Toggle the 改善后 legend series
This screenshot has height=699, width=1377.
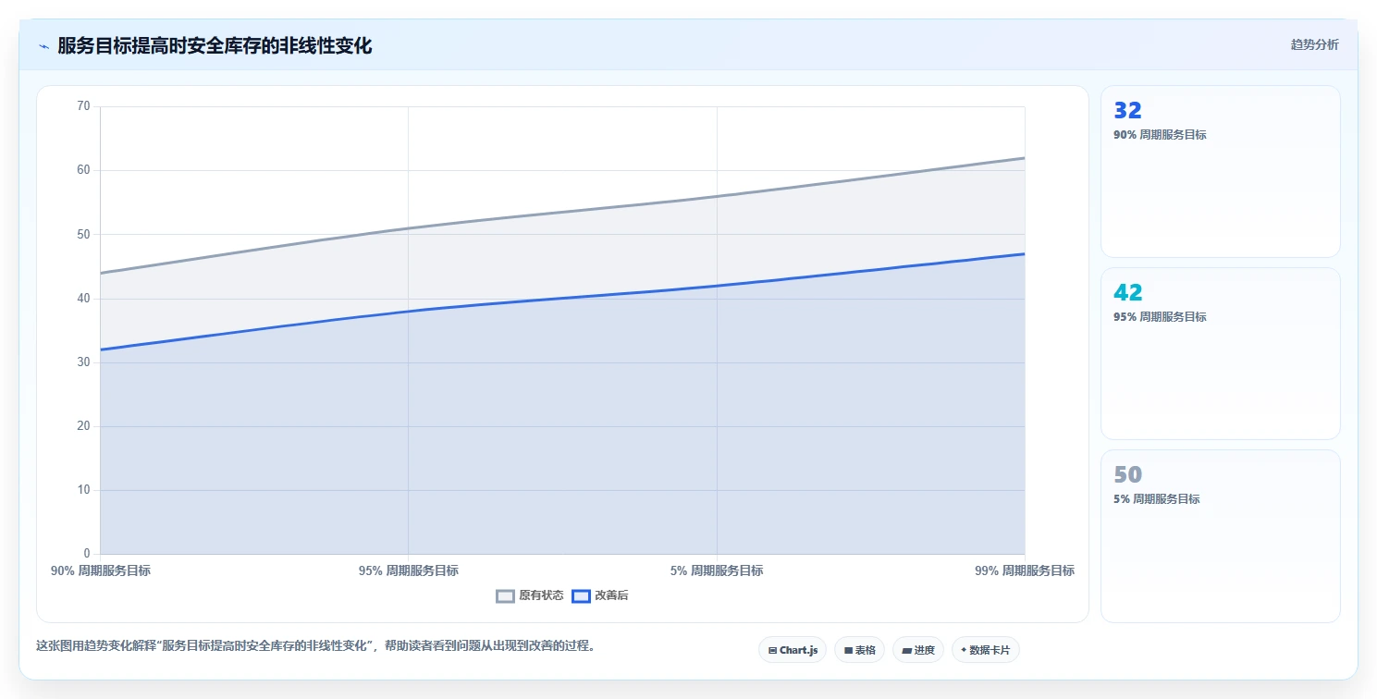click(x=600, y=595)
